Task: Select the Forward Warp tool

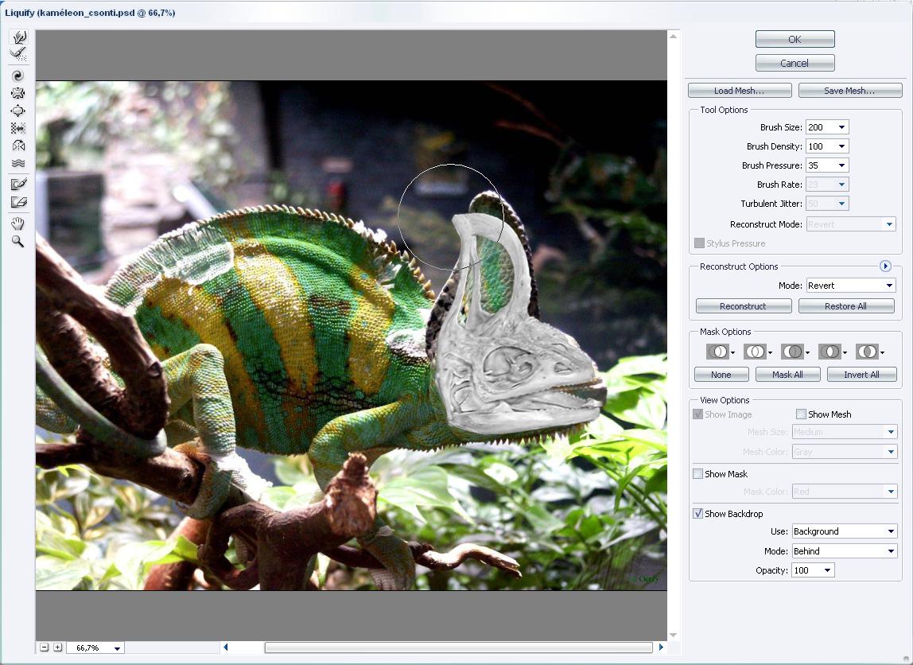Action: pos(18,37)
